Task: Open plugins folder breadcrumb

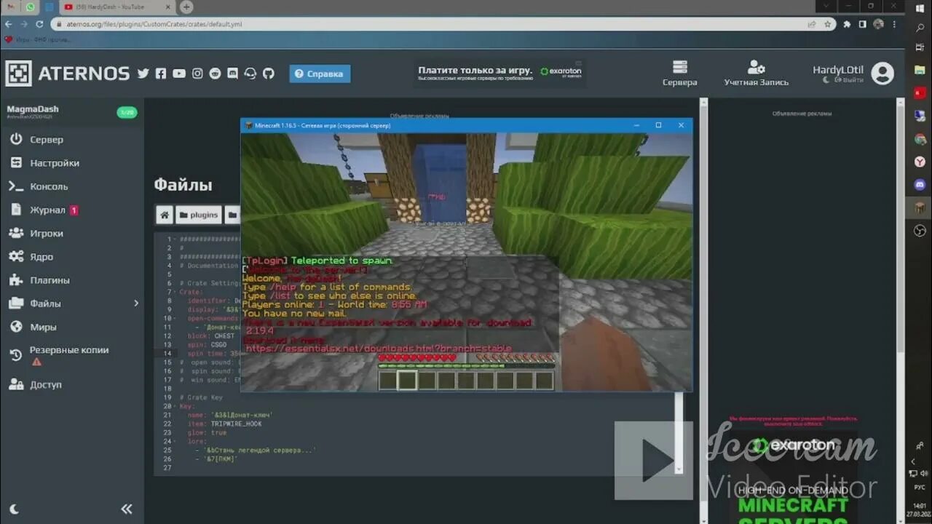Action: (198, 215)
